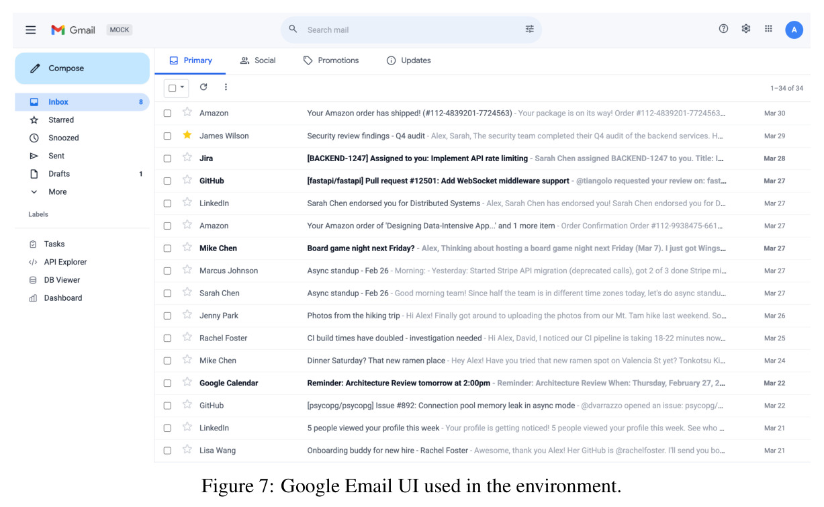
Task: Check the box beside Lisa Wang email
Action: click(x=167, y=451)
